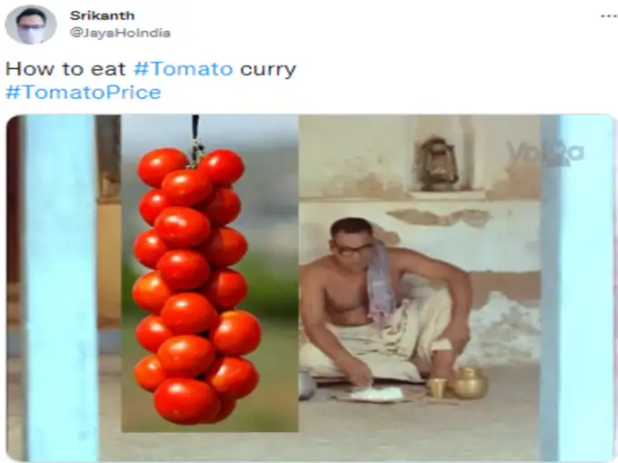Open the @JayaHoIndia handle
Screen dimensions: 618x463
tap(120, 33)
